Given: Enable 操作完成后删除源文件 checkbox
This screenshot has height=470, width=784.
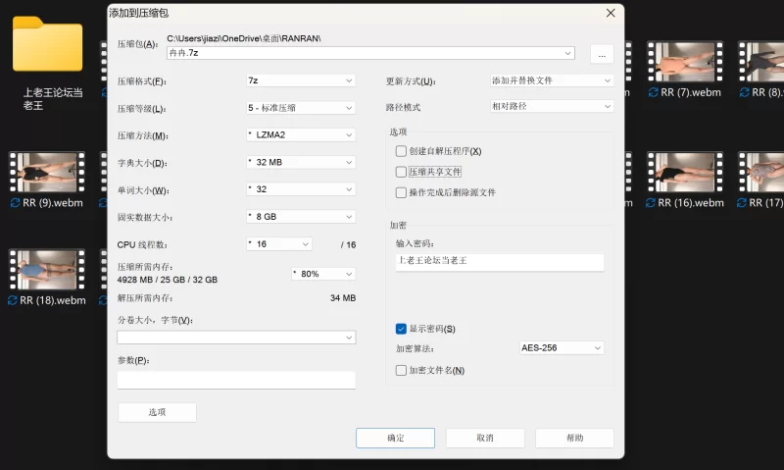Looking at the screenshot, I should click(401, 192).
